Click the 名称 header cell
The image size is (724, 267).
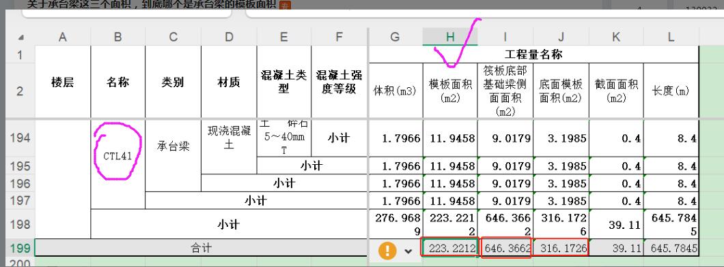117,82
